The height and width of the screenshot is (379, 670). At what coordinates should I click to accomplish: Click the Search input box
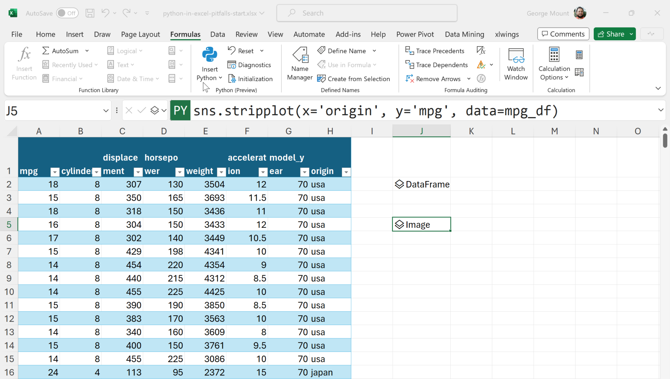(x=367, y=13)
